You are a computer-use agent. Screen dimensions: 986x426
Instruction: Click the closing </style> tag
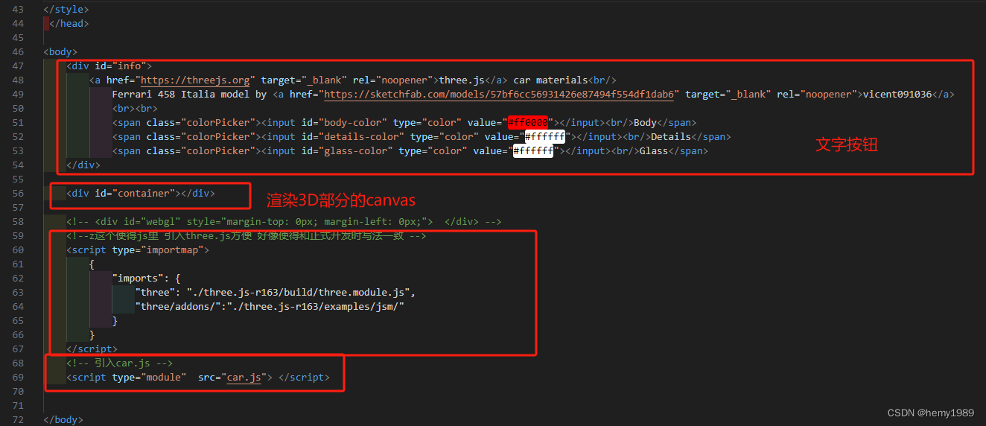(x=66, y=9)
